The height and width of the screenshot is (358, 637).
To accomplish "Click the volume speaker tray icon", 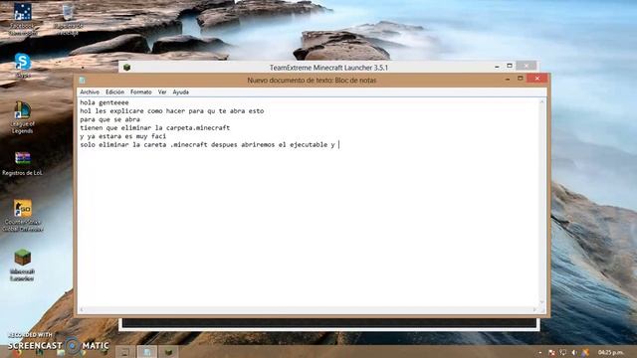I will click(574, 352).
